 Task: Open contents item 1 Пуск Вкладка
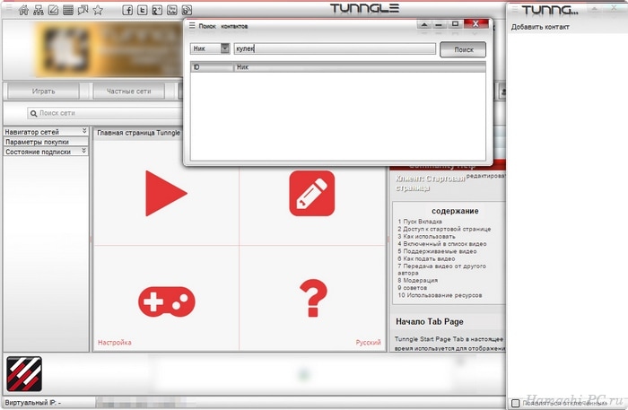(x=420, y=221)
